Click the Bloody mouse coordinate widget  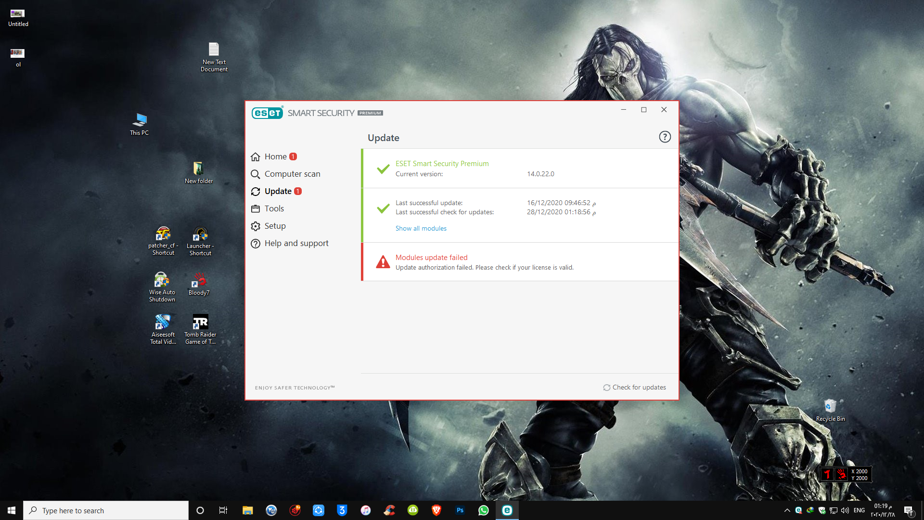pyautogui.click(x=846, y=475)
